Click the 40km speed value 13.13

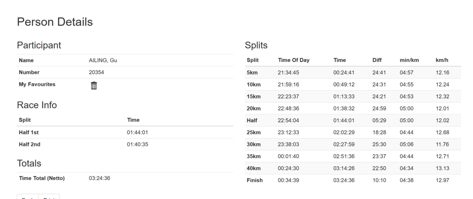click(x=442, y=168)
